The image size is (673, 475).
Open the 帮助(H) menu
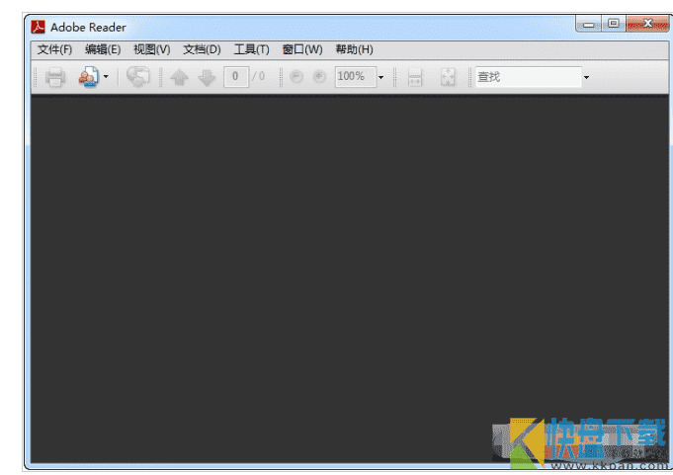click(x=354, y=49)
